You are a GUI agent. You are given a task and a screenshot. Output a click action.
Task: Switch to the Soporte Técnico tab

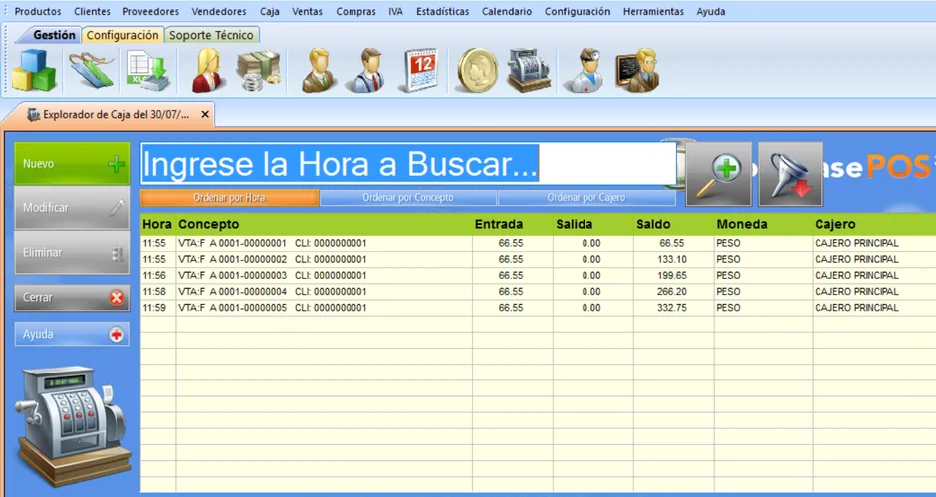(211, 35)
